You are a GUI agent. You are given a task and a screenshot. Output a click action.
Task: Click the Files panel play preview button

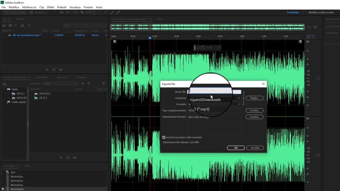pyautogui.click(x=47, y=70)
